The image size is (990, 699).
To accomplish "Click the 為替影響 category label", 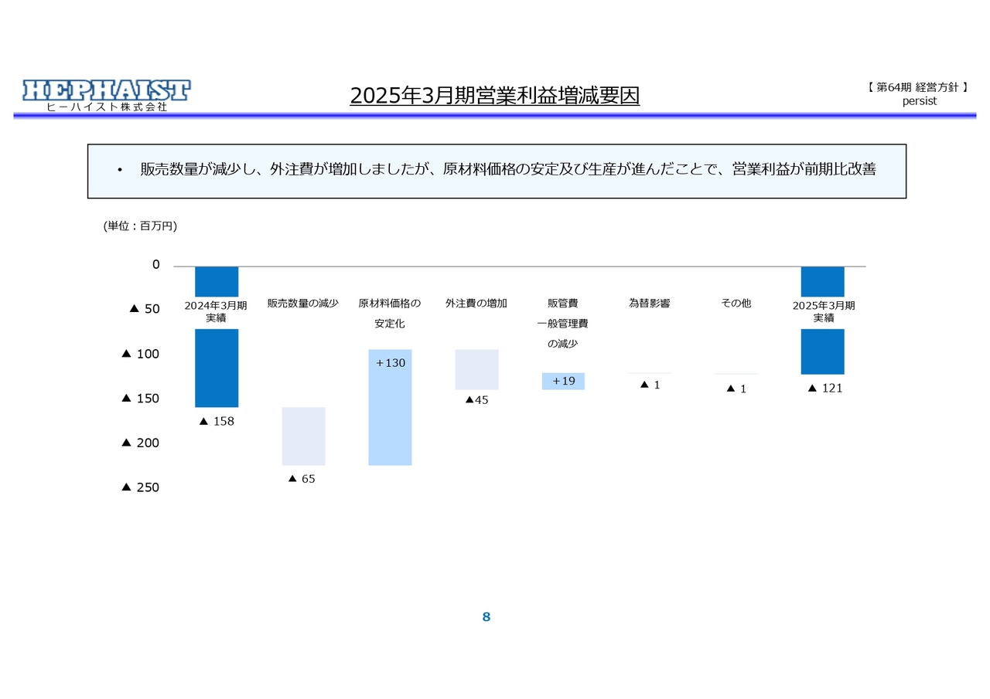I will (x=649, y=304).
